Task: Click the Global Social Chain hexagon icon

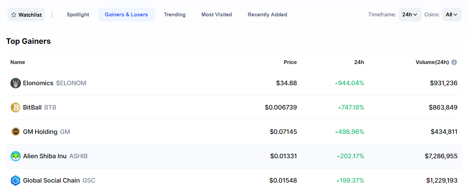Action: pyautogui.click(x=16, y=181)
